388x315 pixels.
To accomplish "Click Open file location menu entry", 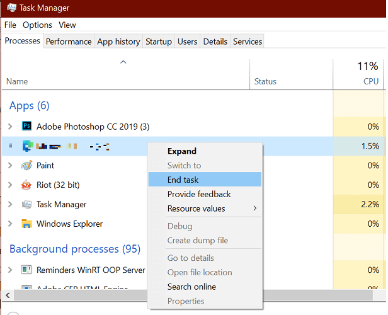I will coord(205,272).
